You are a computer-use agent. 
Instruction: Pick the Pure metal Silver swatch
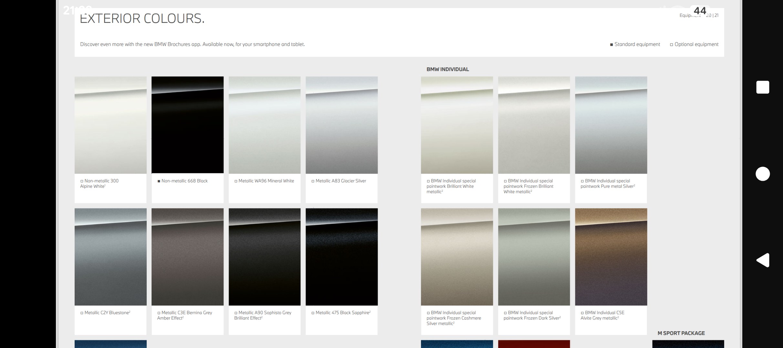[x=611, y=125]
